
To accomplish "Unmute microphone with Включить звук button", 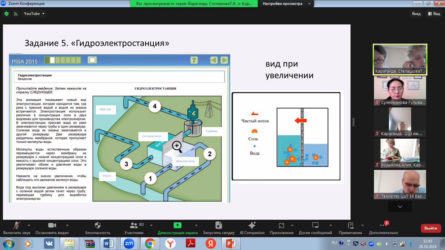I will [17, 226].
